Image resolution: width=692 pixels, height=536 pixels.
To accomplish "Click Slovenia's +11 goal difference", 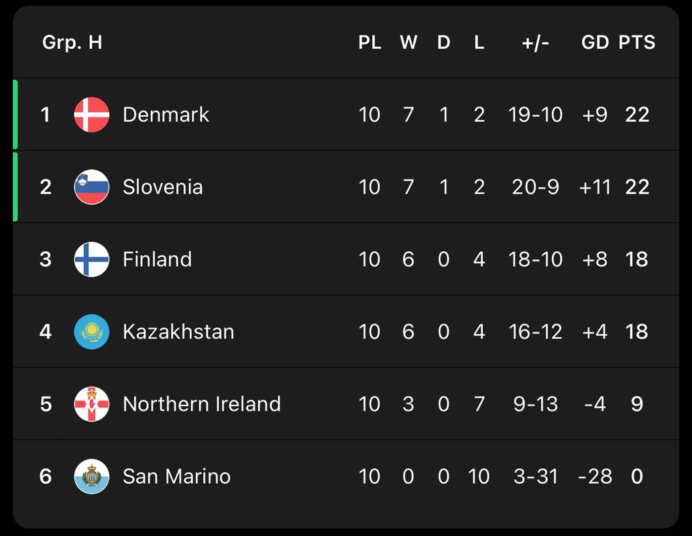I will pyautogui.click(x=595, y=187).
